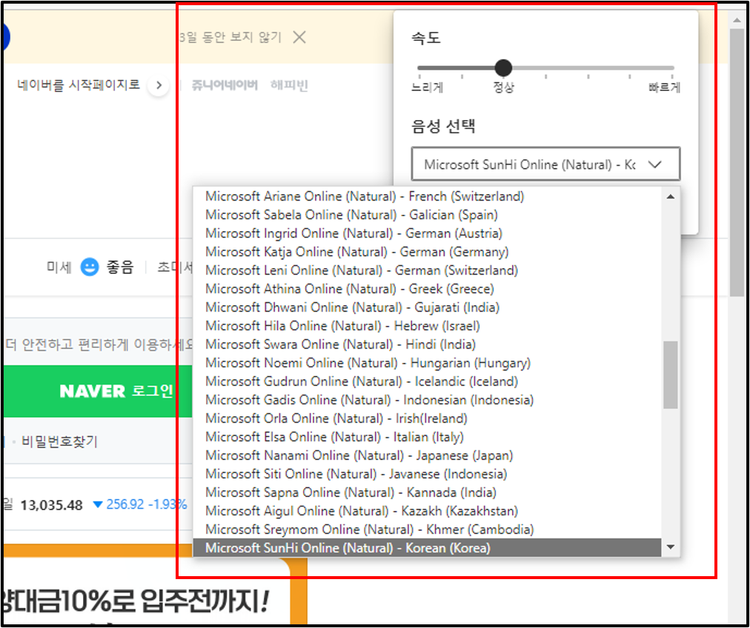Click the voice list scroll down arrow
The image size is (750, 628).
tap(671, 547)
